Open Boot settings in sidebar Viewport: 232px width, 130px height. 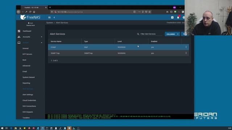point(24,60)
